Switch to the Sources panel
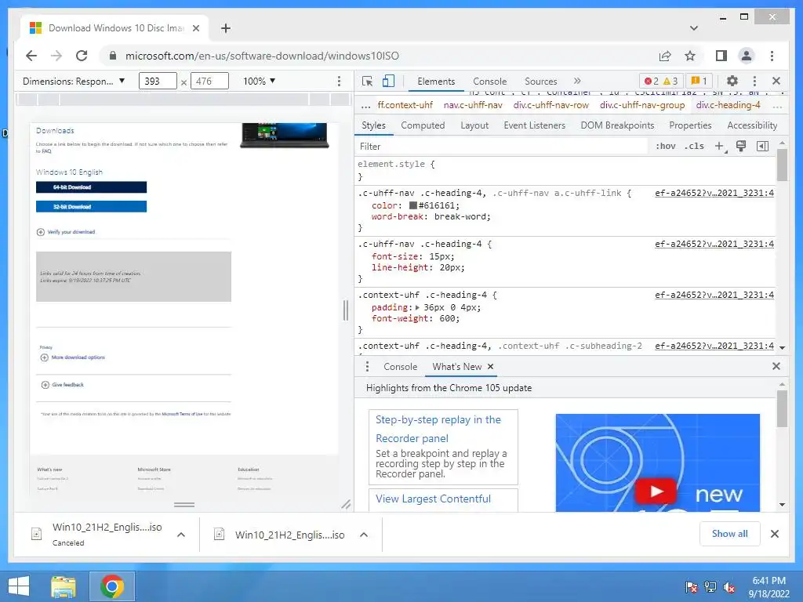803x602 pixels. (x=541, y=82)
